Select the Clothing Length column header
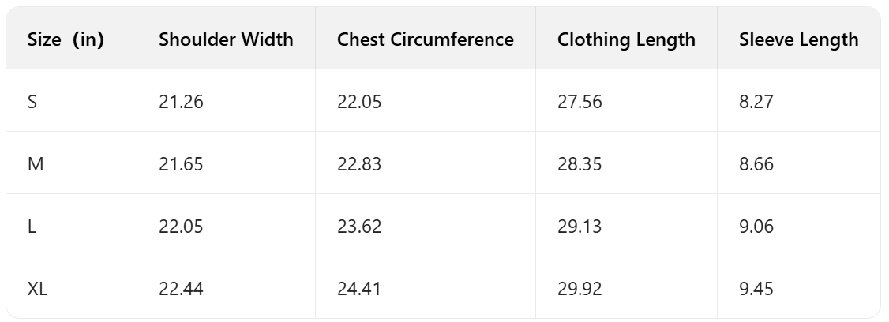 click(626, 39)
